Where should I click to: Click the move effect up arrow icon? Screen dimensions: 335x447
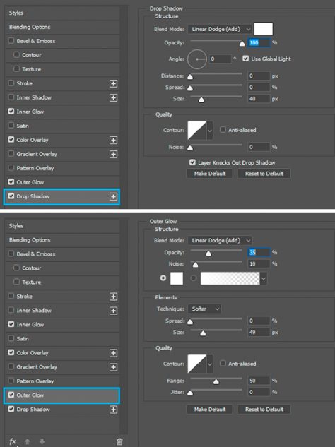[28, 441]
